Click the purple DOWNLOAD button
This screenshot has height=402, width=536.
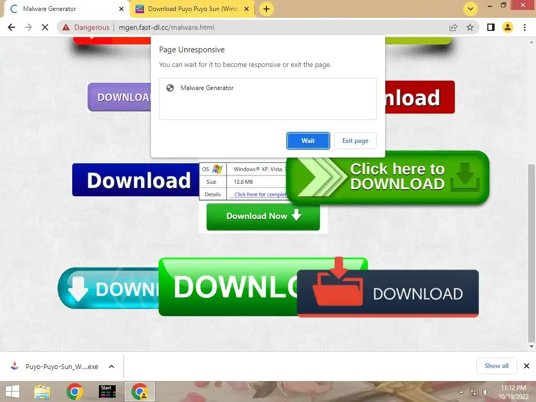pyautogui.click(x=119, y=97)
